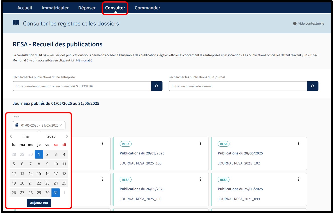This screenshot has height=213, width=333.
Task: Open the year selector showing 2025
Action: coord(51,136)
